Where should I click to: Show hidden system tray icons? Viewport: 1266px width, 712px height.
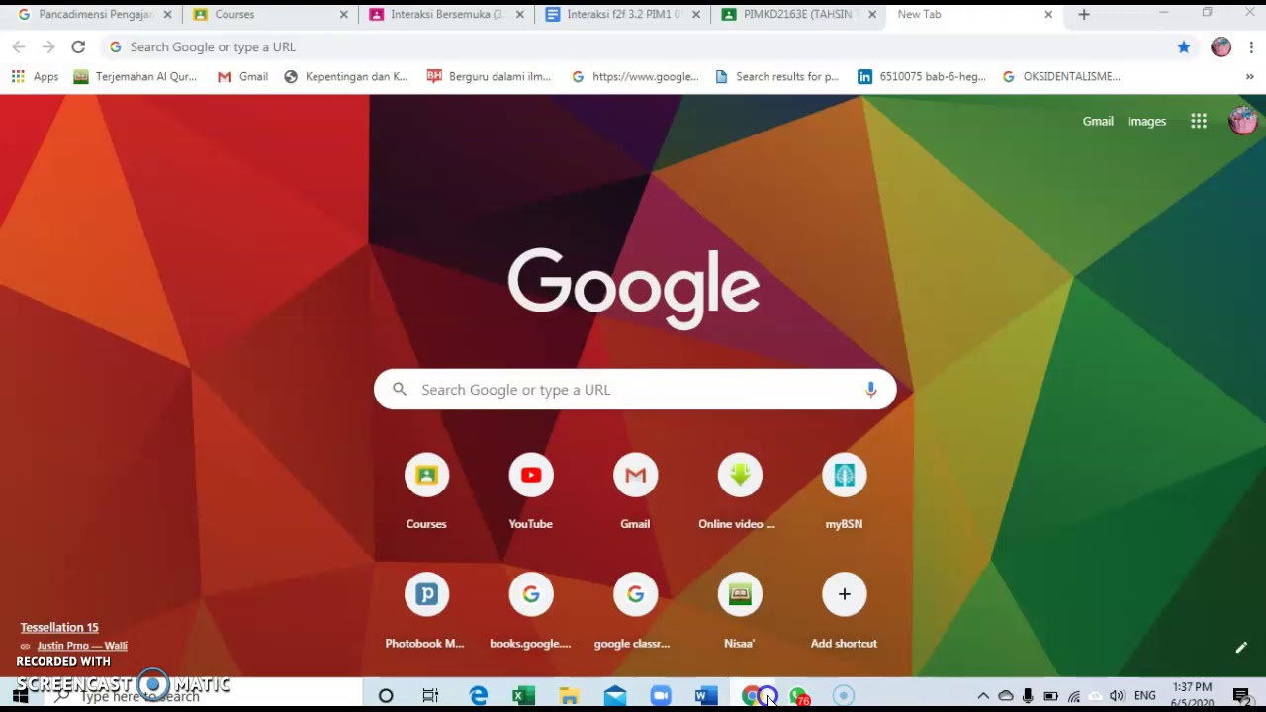(983, 696)
